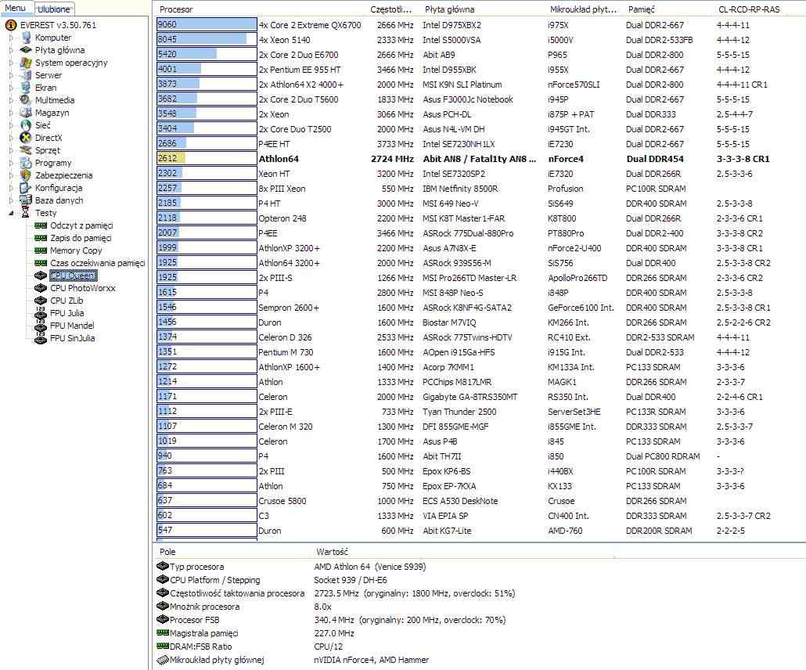Click the CPU ZLib chip icon
Screen dimensions: 806x670
click(41, 301)
